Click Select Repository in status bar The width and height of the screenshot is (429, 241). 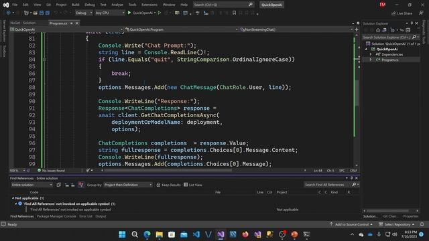click(396, 224)
